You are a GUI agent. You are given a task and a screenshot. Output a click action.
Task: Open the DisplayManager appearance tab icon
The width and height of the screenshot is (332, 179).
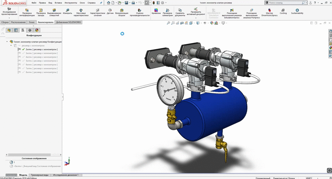(x=37, y=30)
